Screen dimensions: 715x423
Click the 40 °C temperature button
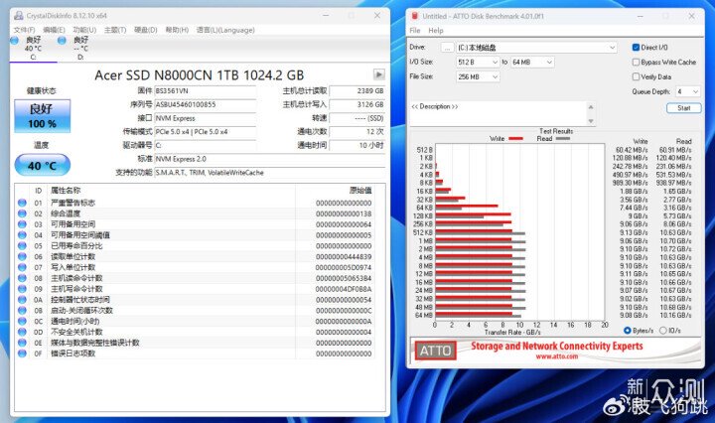coord(42,165)
